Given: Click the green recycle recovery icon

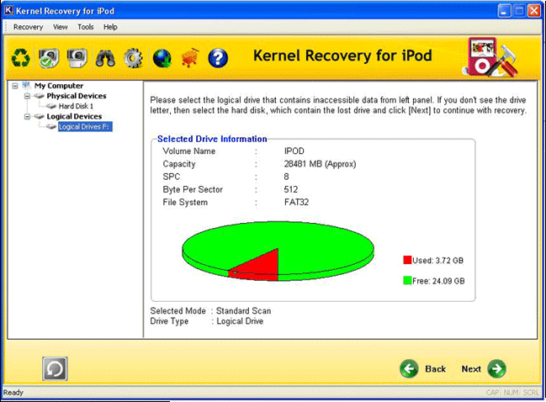Looking at the screenshot, I should point(20,58).
